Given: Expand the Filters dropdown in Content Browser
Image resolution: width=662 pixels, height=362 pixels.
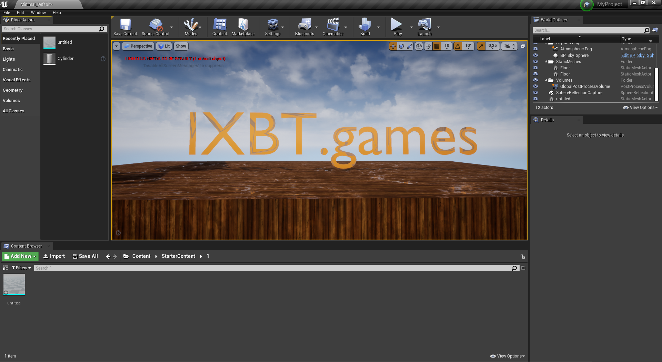Looking at the screenshot, I should tap(21, 268).
